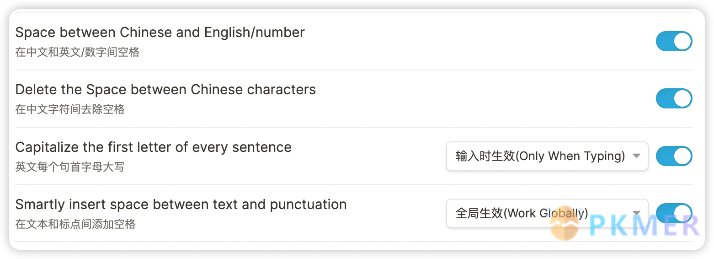714x259 pixels.
Task: Click the subtitle 在文本和标点间添加空格
Action: point(75,224)
